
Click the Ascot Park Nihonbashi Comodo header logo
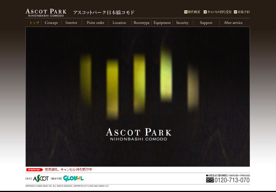coord(46,13)
